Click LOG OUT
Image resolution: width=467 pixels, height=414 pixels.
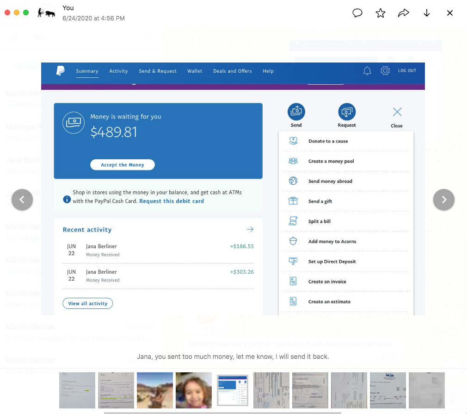pos(407,71)
